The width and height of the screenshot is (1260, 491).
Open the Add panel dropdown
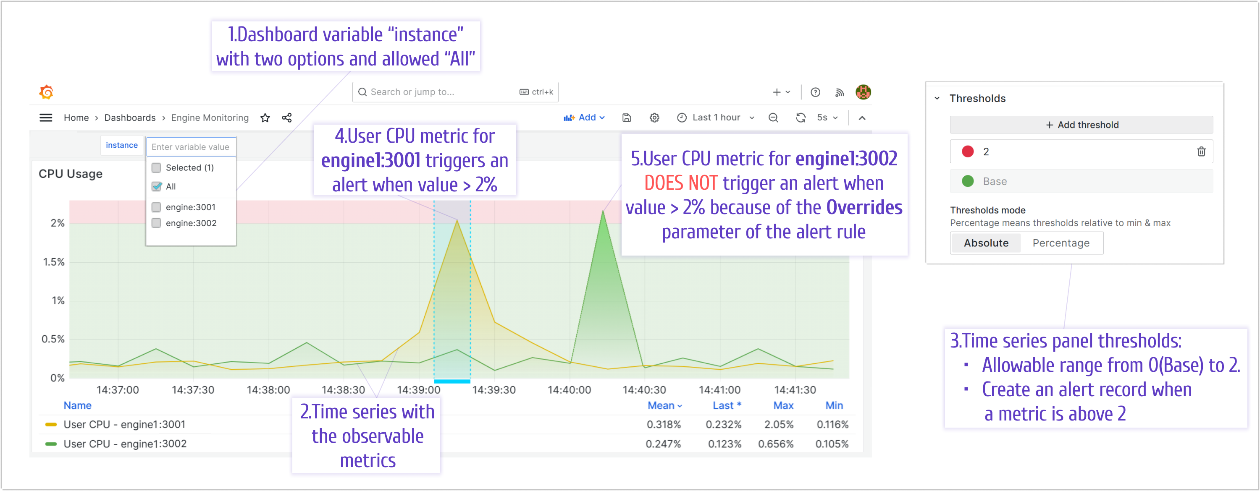pyautogui.click(x=585, y=118)
